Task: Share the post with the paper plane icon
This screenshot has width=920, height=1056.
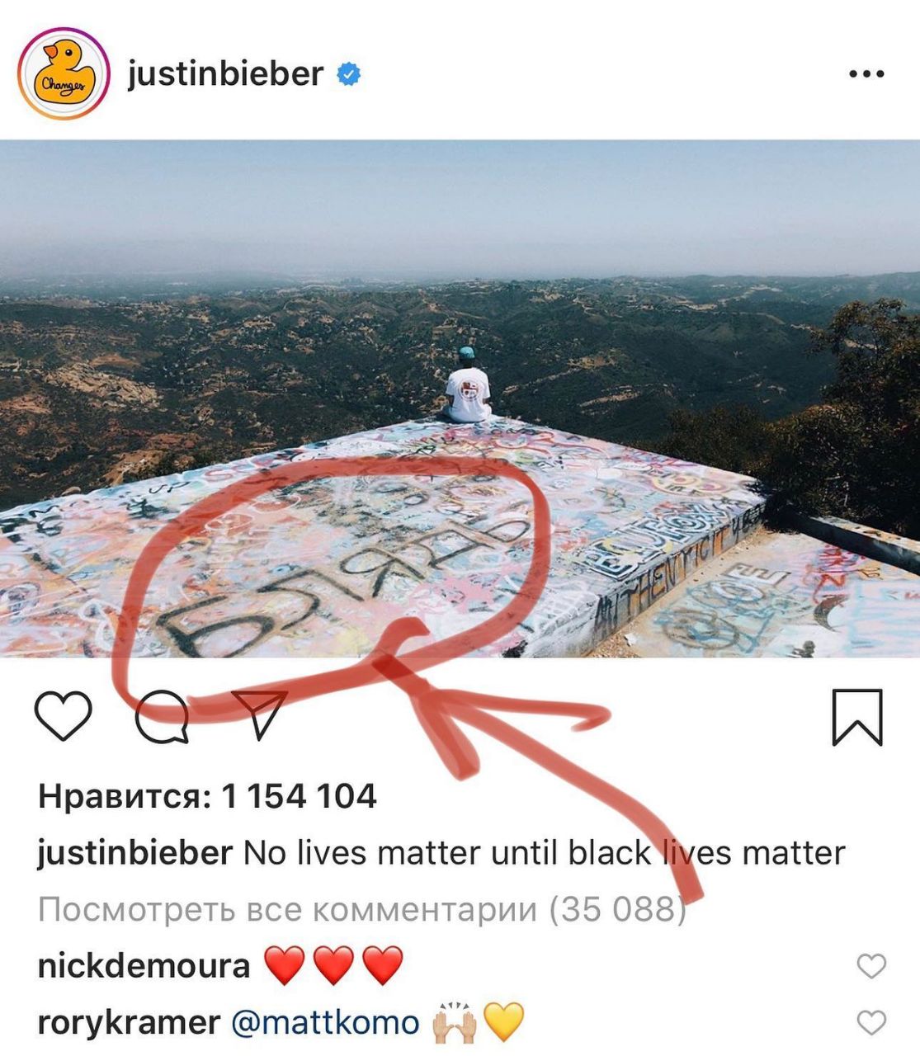Action: point(260,714)
